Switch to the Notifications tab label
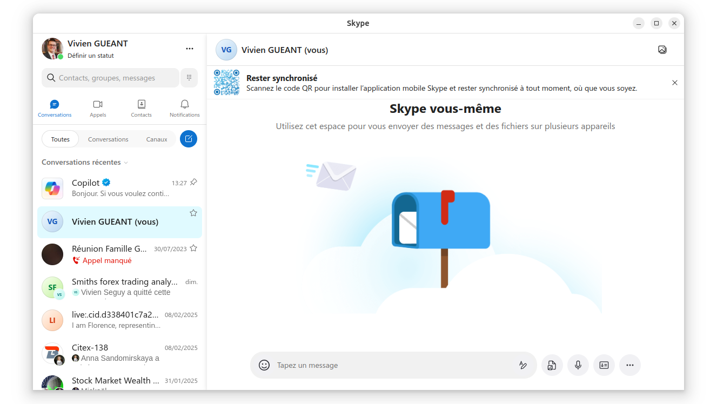 point(185,115)
